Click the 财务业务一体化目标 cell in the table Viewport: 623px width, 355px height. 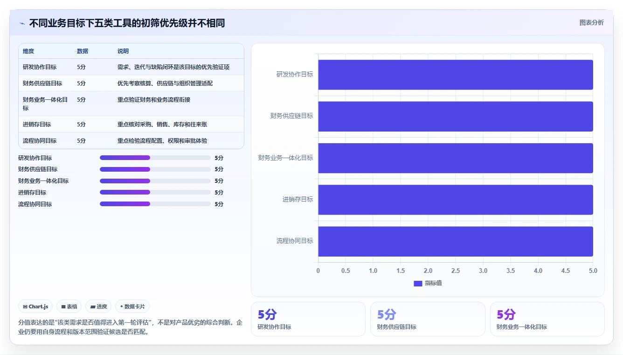(46, 104)
